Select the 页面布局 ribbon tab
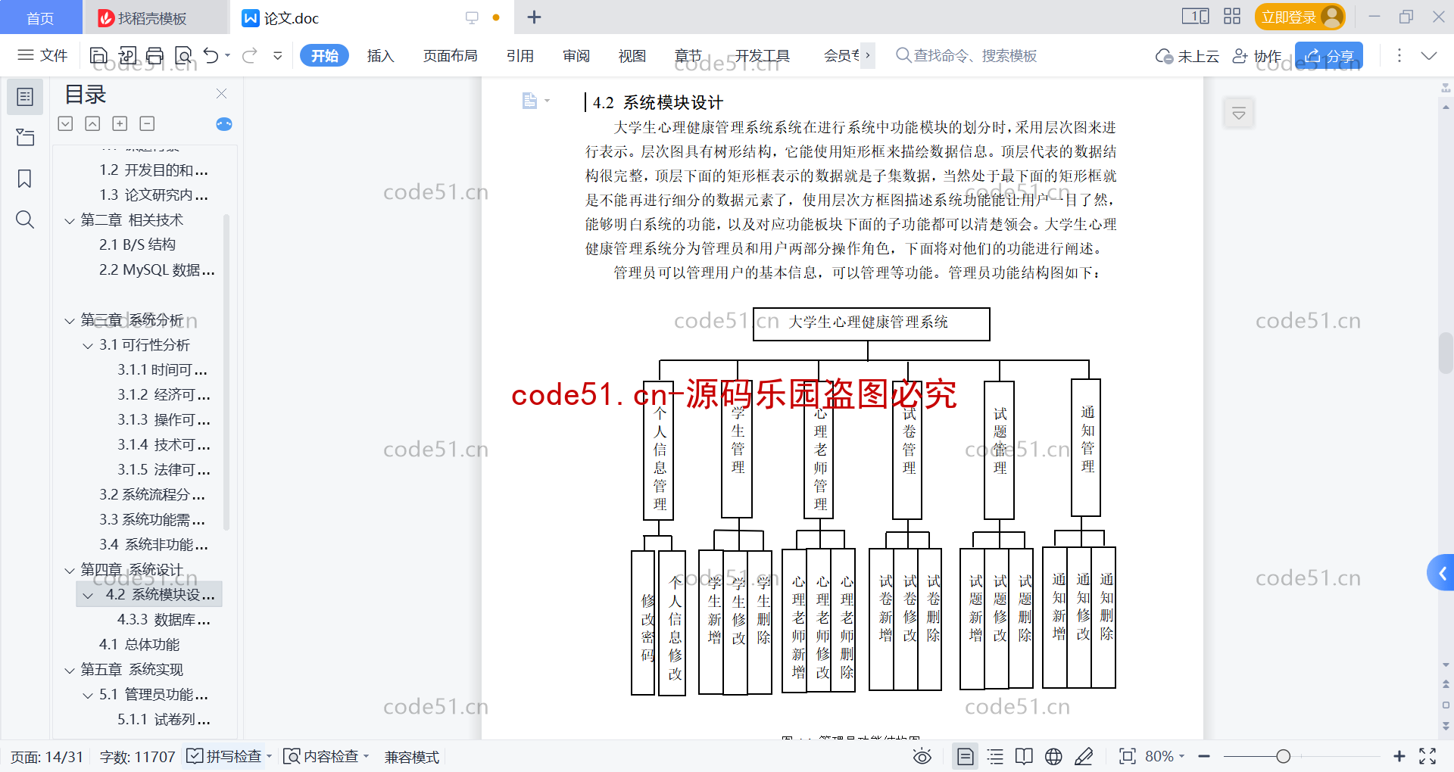The height and width of the screenshot is (772, 1454). point(450,55)
